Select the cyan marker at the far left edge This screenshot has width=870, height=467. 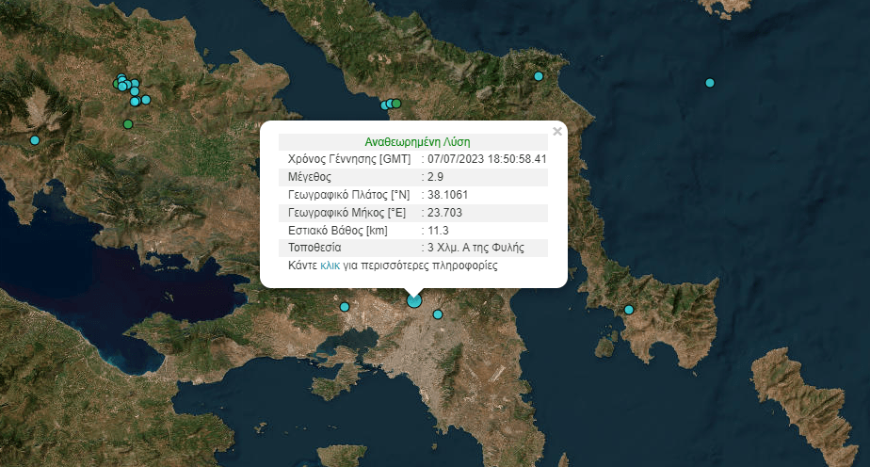pyautogui.click(x=35, y=140)
